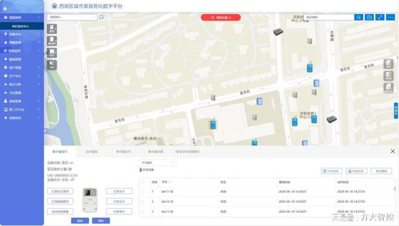
Task: Click the rightmost status button above table
Action: coord(381,171)
